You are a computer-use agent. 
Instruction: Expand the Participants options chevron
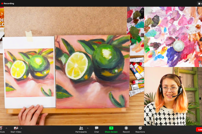[x=88, y=128]
